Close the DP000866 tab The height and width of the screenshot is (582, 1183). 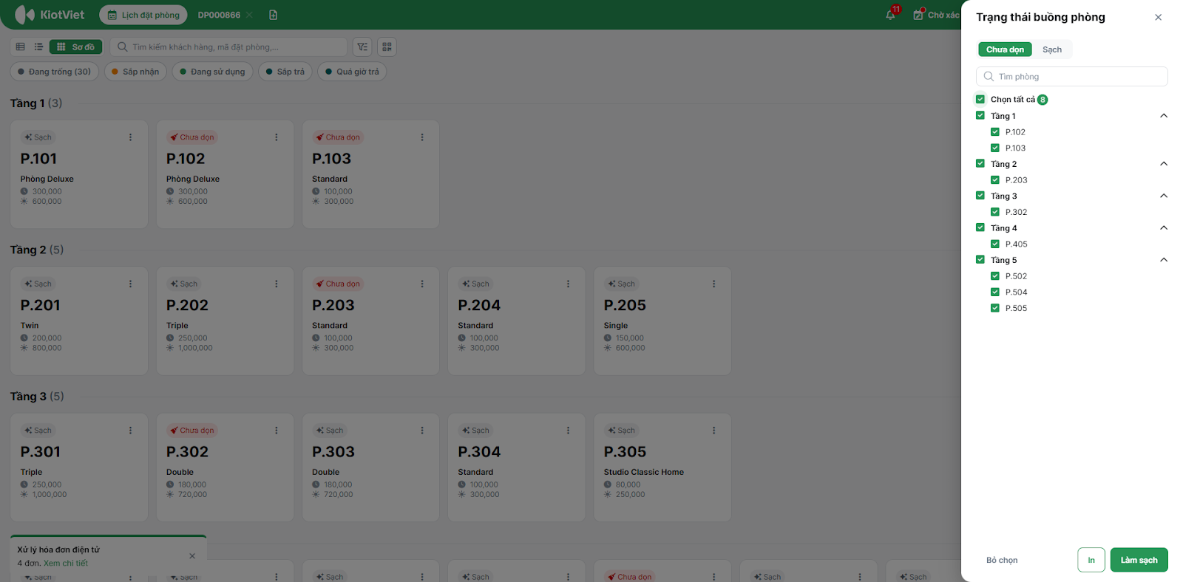(x=249, y=15)
